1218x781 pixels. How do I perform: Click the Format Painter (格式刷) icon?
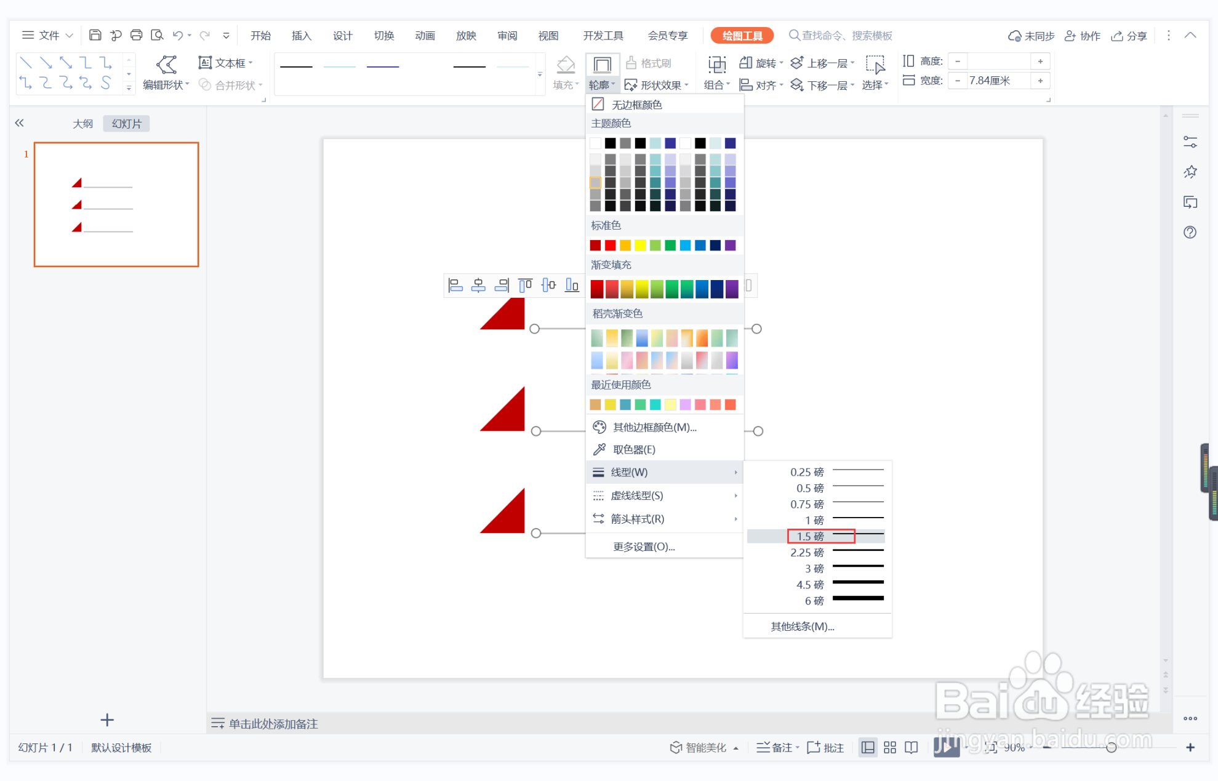click(x=631, y=63)
